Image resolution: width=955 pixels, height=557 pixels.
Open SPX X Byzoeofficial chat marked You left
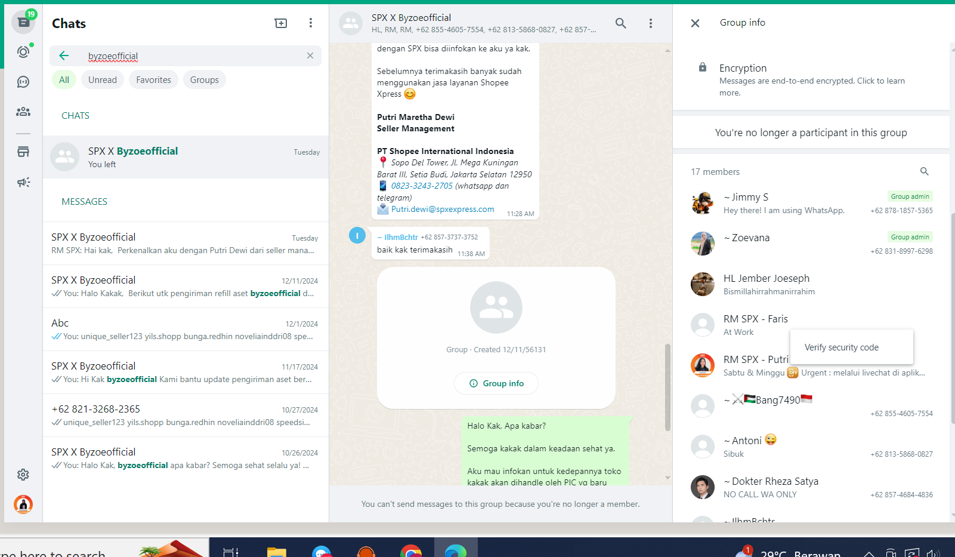pos(186,157)
